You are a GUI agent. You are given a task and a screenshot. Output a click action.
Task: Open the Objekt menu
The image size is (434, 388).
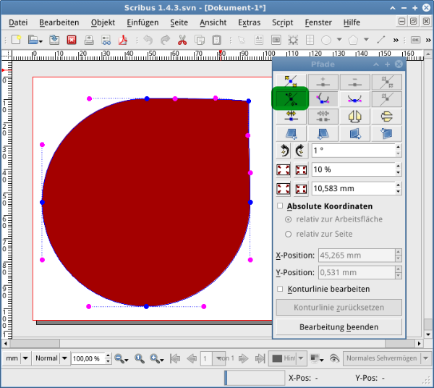(x=103, y=22)
